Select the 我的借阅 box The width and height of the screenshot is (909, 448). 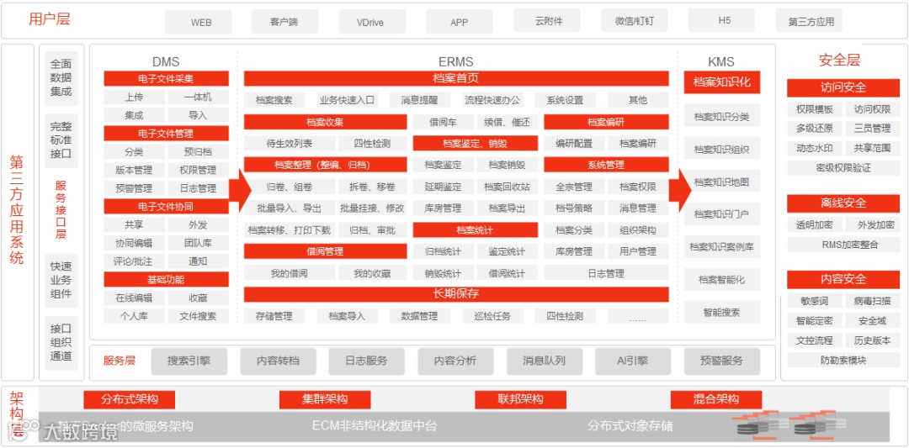coord(290,273)
